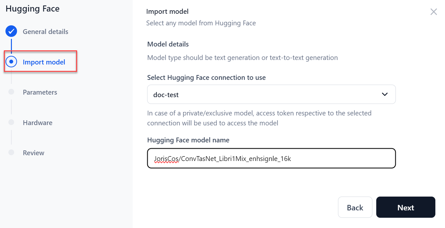The width and height of the screenshot is (445, 228).
Task: Close the Import model dialog
Action: (x=433, y=12)
